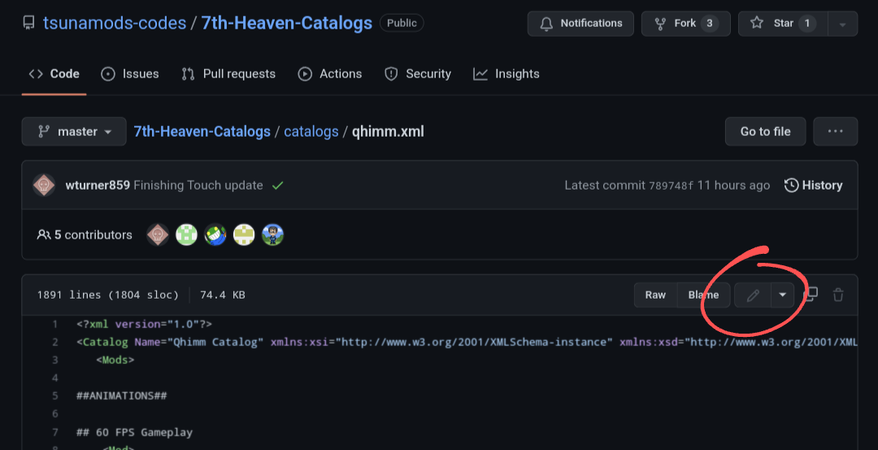
Task: Open the Actions tab
Action: pos(330,74)
